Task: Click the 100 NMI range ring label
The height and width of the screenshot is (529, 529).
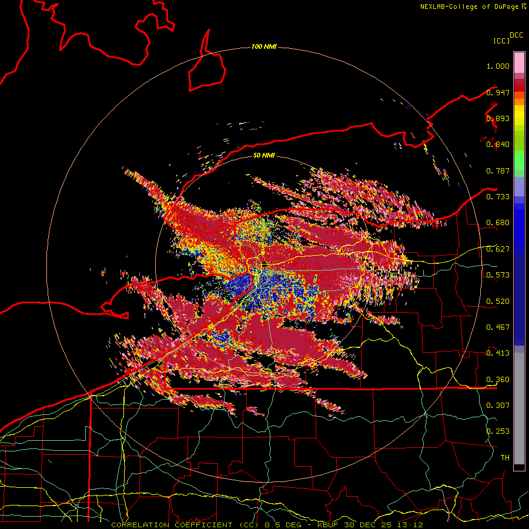Action: tap(264, 46)
